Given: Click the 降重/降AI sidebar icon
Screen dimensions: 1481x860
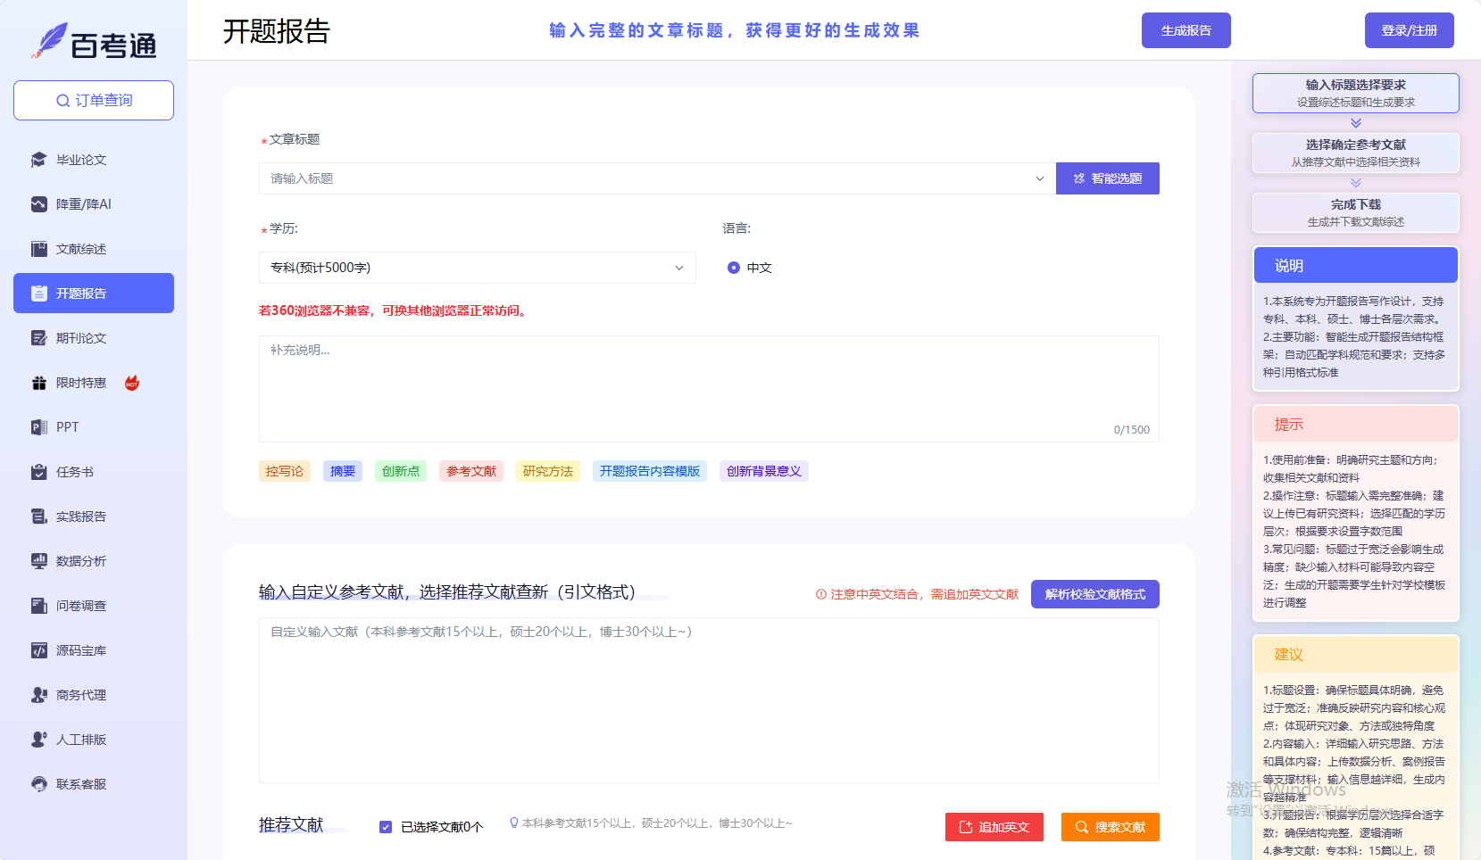Looking at the screenshot, I should coord(38,204).
